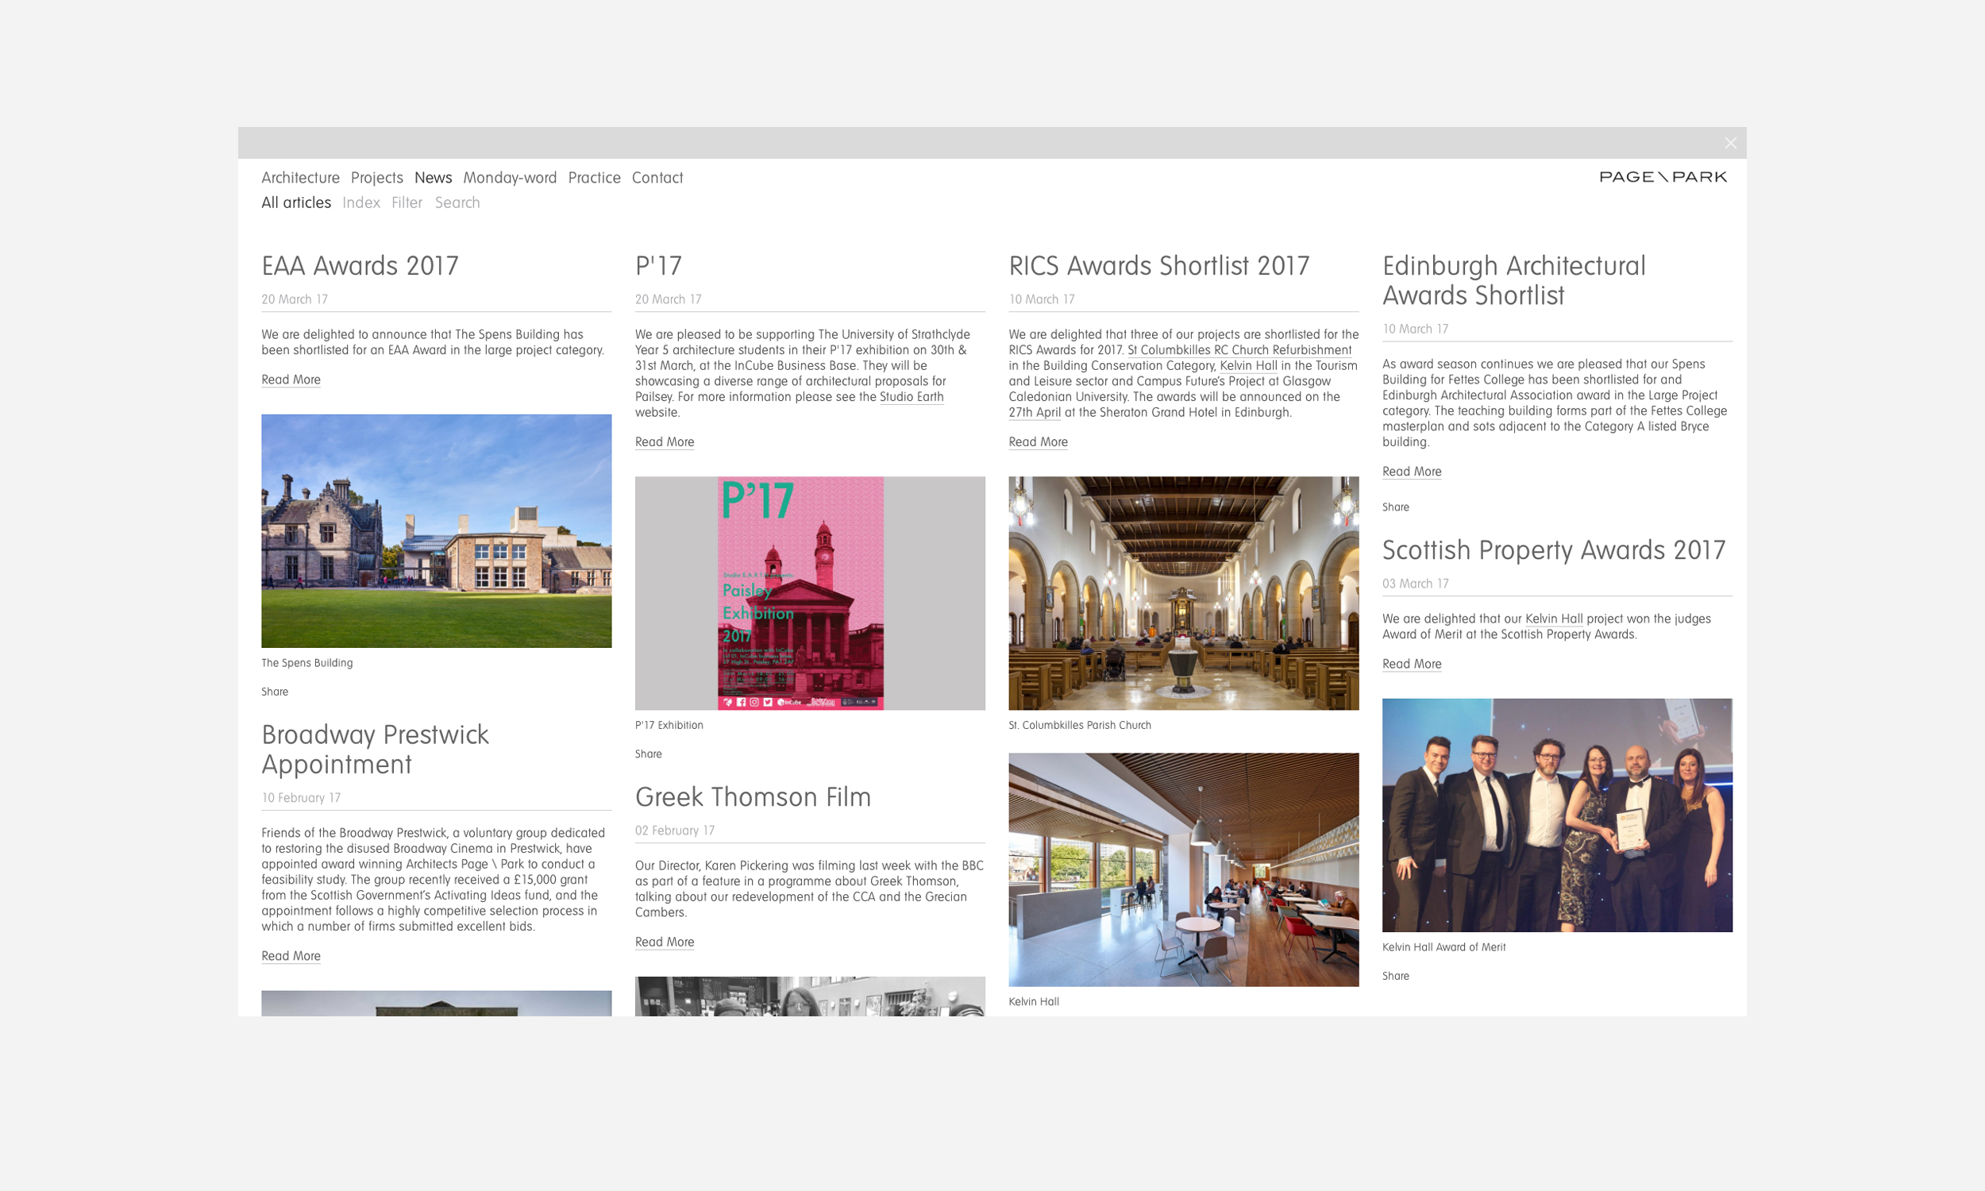The image size is (1985, 1191).
Task: Follow St Columbkilles RC Church Refurbishment link
Action: [x=1239, y=350]
